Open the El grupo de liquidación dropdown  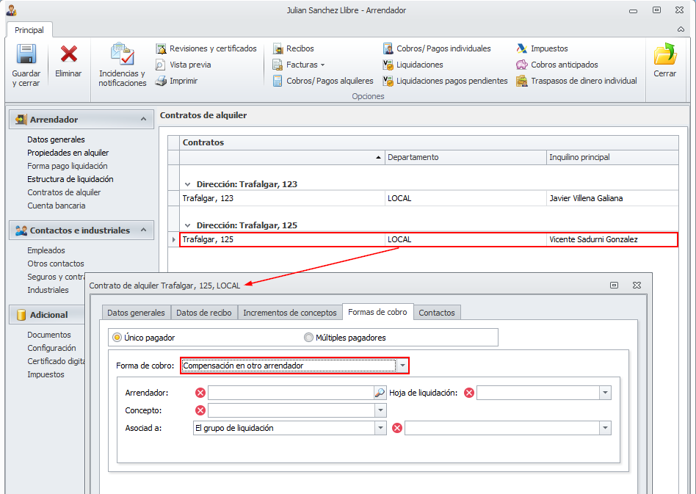click(381, 429)
